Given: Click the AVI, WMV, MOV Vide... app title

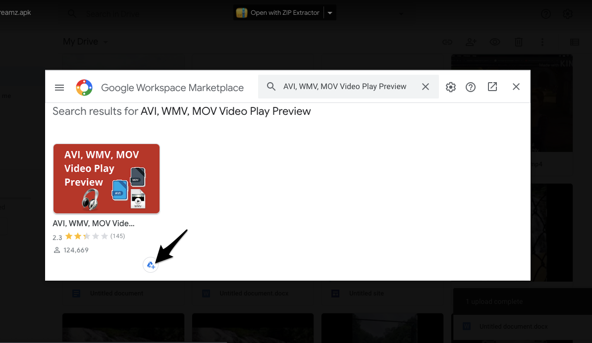Looking at the screenshot, I should 93,223.
